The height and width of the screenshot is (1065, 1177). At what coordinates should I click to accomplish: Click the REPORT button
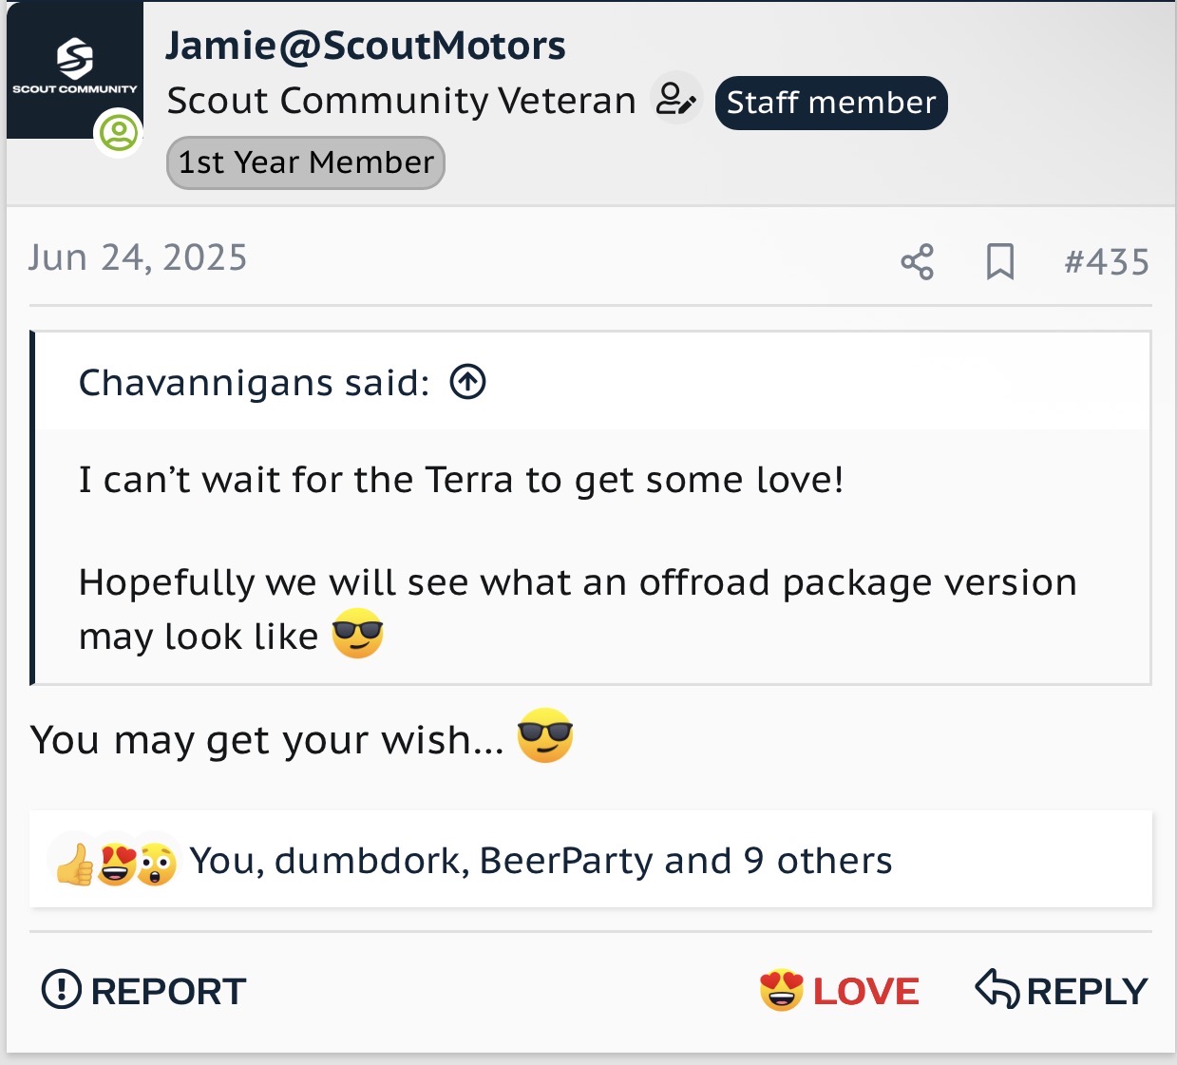point(143,991)
